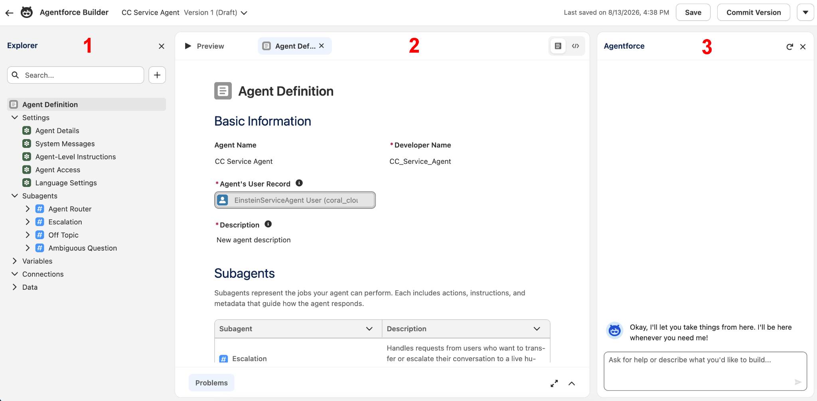Click gear icon beside Agent-Level Instructions

(27, 157)
